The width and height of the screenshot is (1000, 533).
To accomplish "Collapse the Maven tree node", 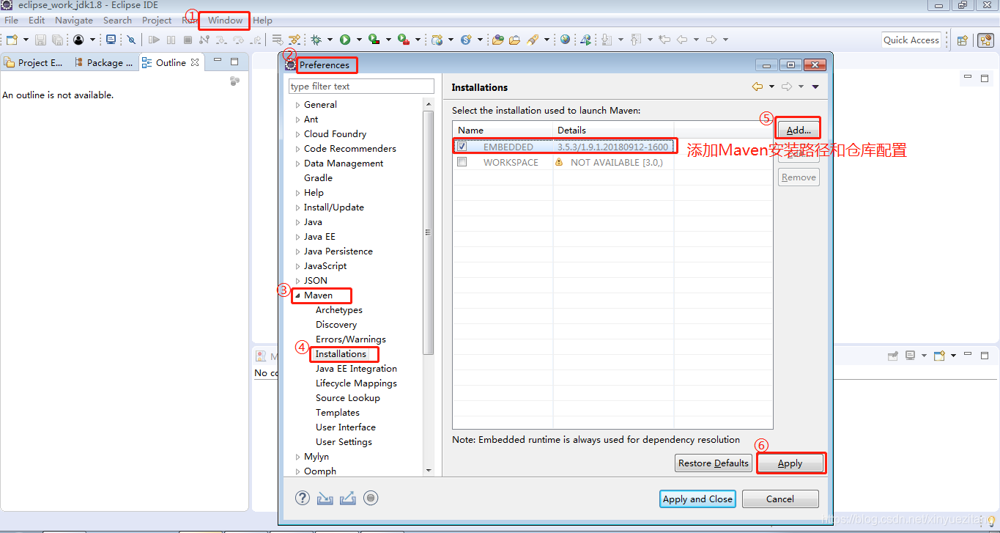I will [x=297, y=295].
